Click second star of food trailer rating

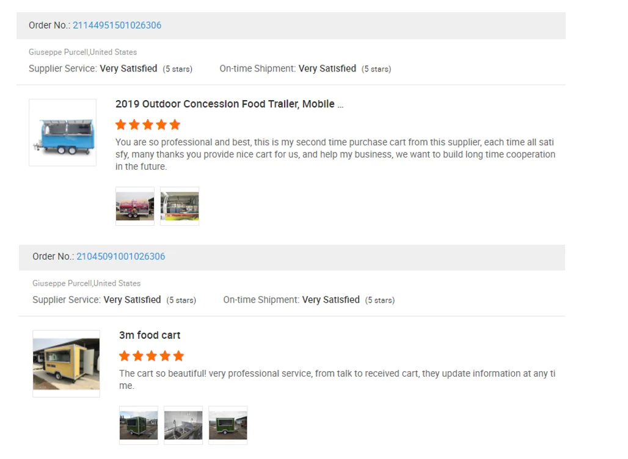tap(134, 125)
